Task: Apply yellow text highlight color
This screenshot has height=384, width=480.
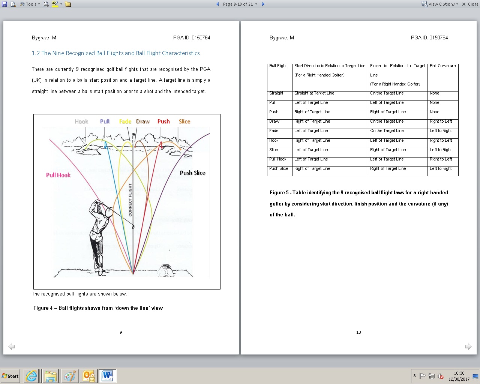Action: [55, 4]
